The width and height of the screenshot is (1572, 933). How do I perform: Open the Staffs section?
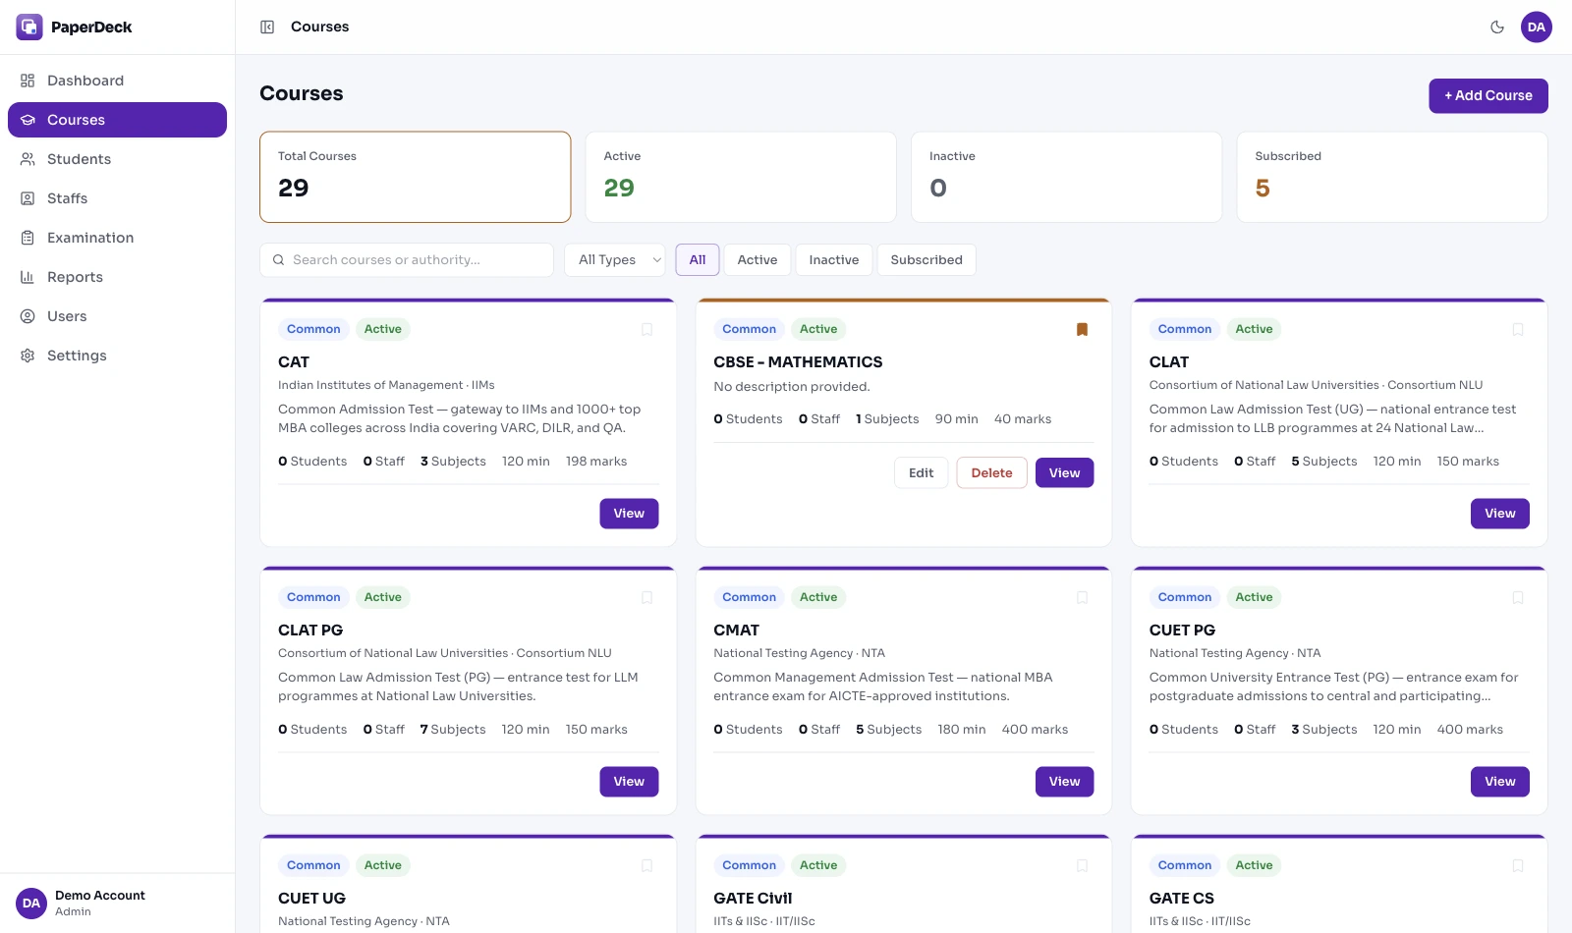(117, 198)
